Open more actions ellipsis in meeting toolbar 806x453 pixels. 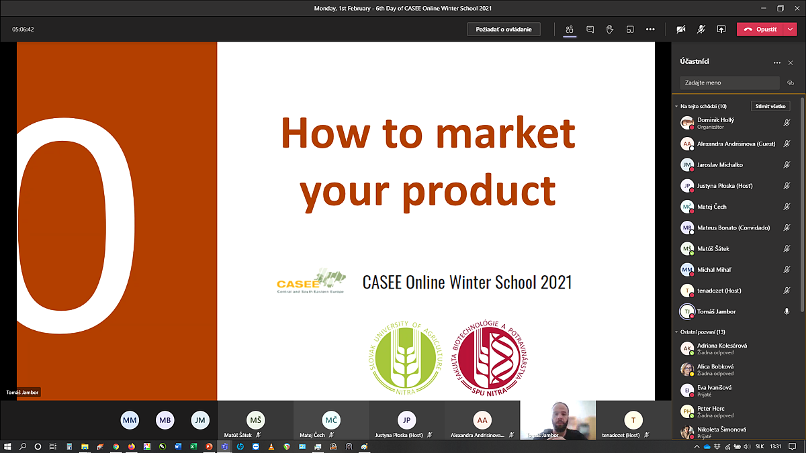(x=650, y=30)
